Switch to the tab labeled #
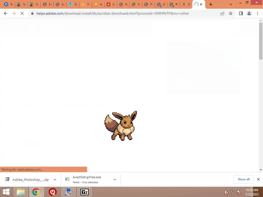This screenshot has width=263, height=197. click(174, 4)
